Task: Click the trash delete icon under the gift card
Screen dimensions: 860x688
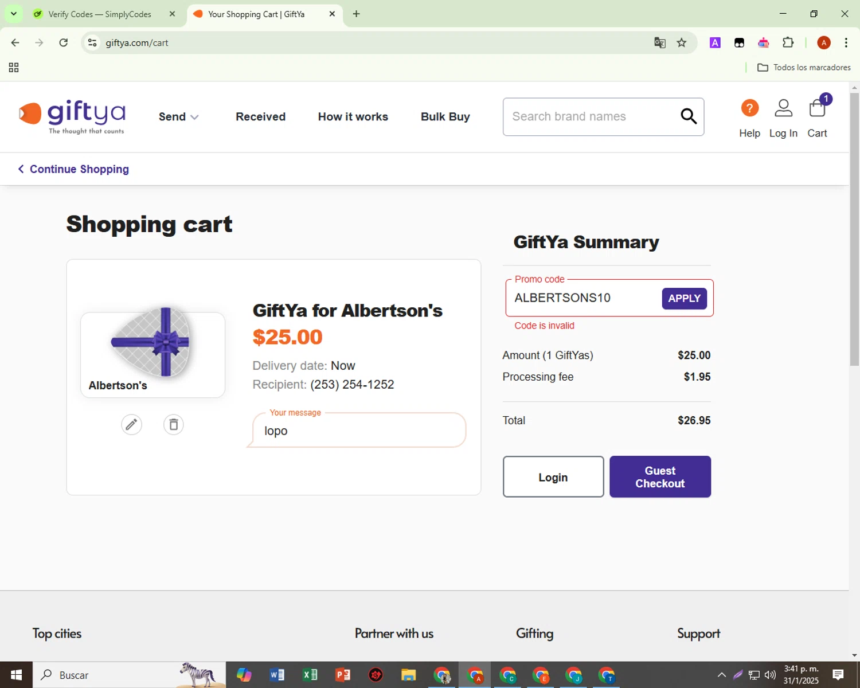Action: point(173,424)
